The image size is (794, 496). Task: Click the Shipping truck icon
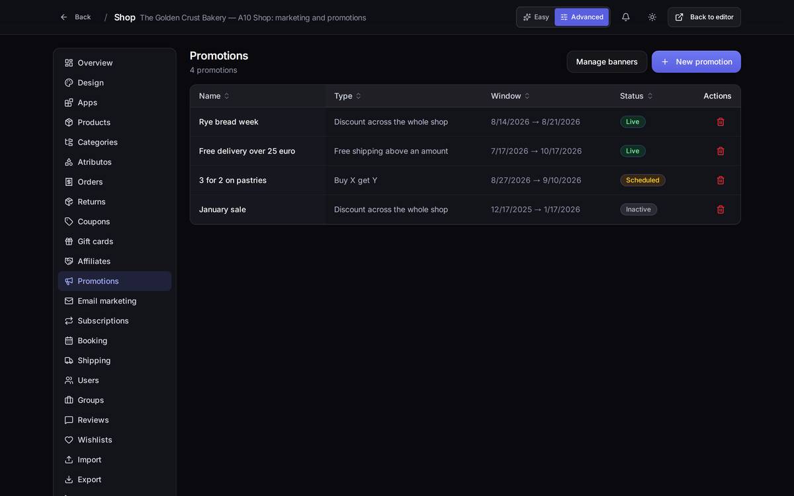click(69, 360)
